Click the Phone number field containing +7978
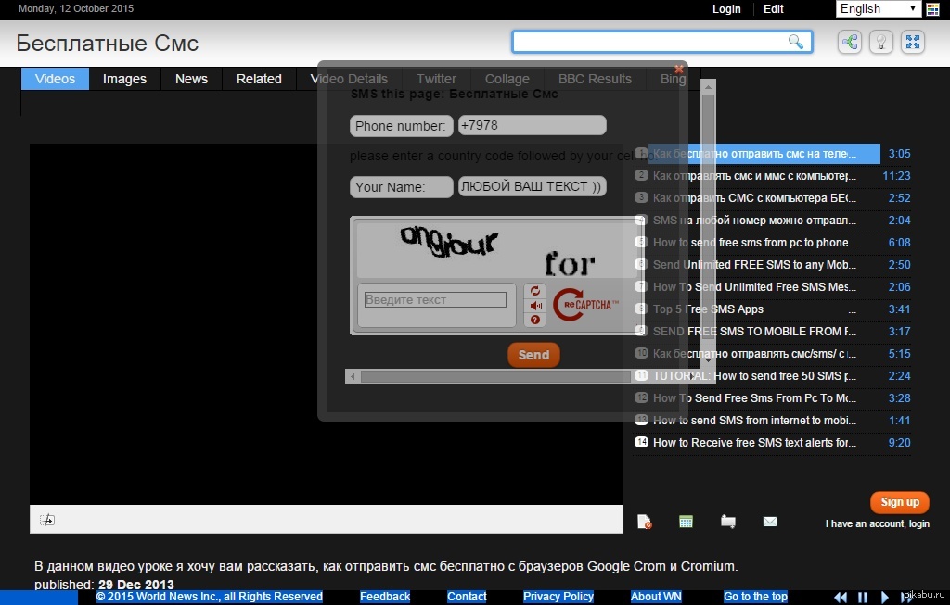Screen dimensions: 950x605 (532, 125)
